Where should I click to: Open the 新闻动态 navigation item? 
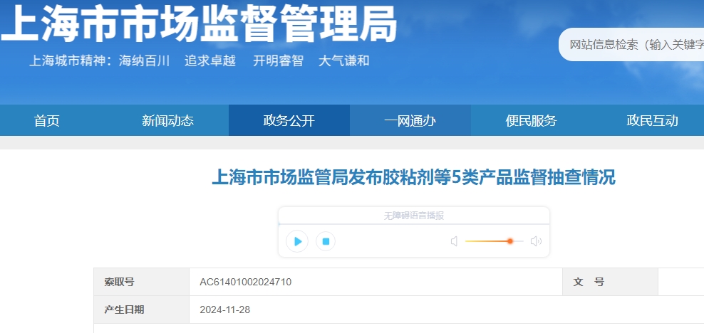[168, 120]
